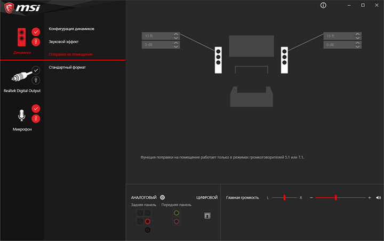The width and height of the screenshot is (384, 241).
Task: Click the ЦИФРОВОЙ label
Action: (x=207, y=197)
